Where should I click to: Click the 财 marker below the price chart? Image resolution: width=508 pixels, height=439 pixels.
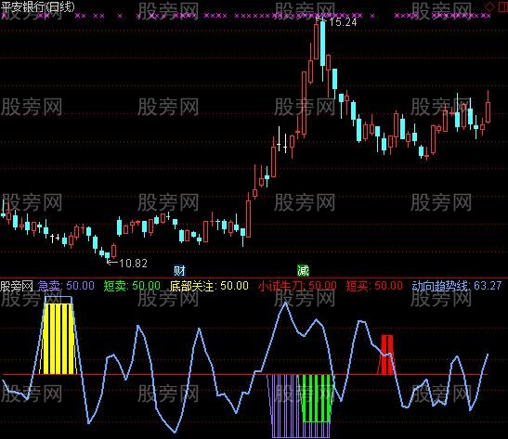pos(179,271)
